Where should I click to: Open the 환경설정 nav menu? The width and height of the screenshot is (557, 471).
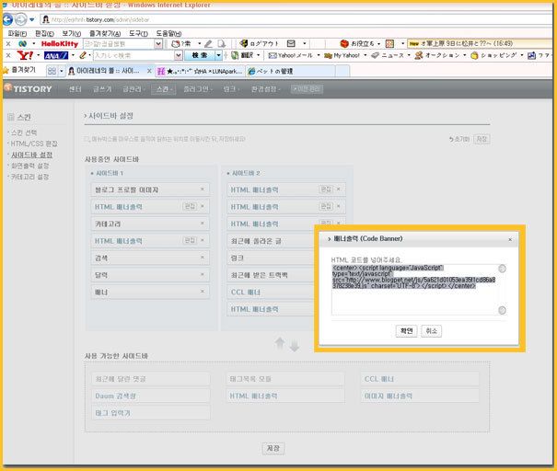[x=265, y=89]
